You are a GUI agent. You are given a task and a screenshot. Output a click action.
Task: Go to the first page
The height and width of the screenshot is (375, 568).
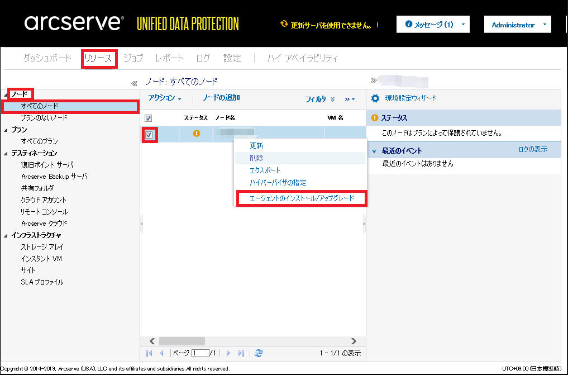pos(149,353)
